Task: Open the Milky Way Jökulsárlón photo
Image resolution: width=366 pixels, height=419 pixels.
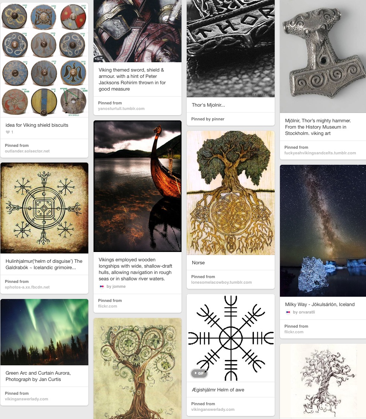Action: [x=323, y=231]
